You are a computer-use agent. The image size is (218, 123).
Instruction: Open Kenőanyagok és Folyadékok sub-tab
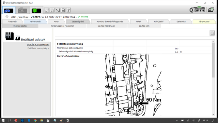[62, 26]
